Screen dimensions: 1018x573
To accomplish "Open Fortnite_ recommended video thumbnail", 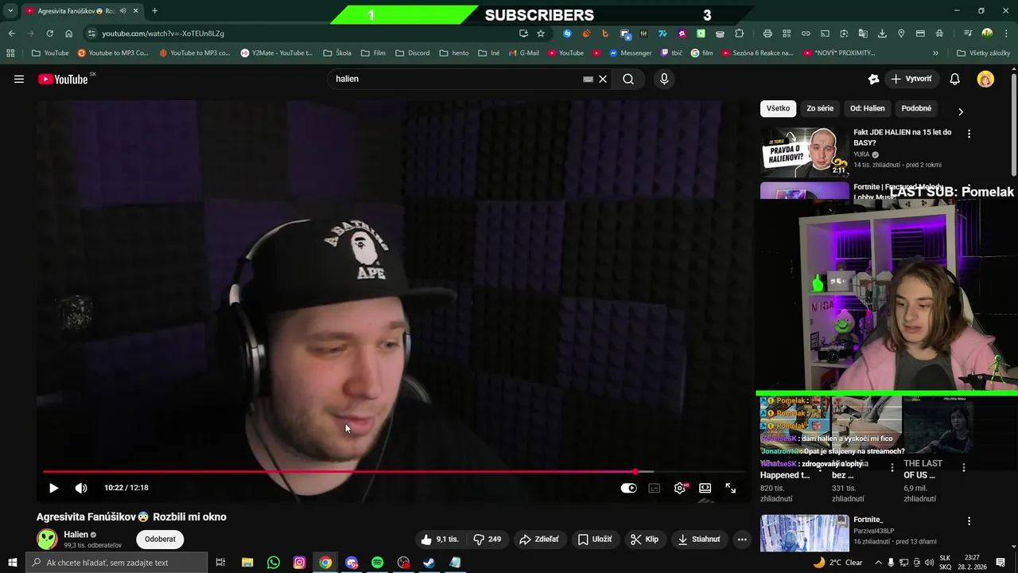I will (804, 533).
